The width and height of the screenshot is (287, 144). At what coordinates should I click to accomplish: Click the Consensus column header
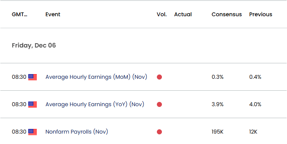[227, 14]
